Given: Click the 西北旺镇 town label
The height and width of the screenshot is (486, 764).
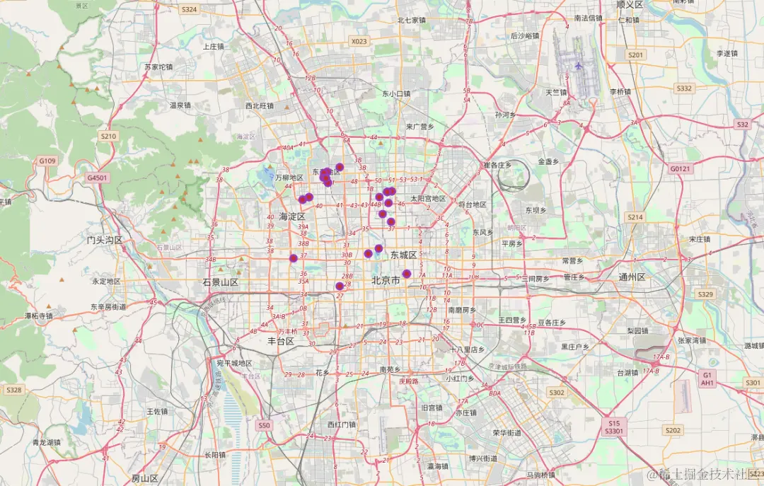Looking at the screenshot, I should 259,105.
